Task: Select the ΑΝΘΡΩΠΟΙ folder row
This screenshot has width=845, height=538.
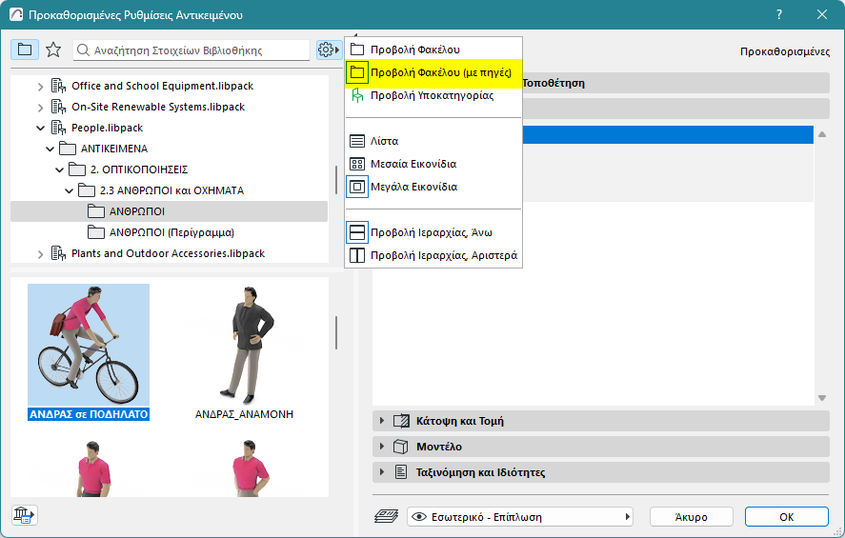Action: pos(169,211)
